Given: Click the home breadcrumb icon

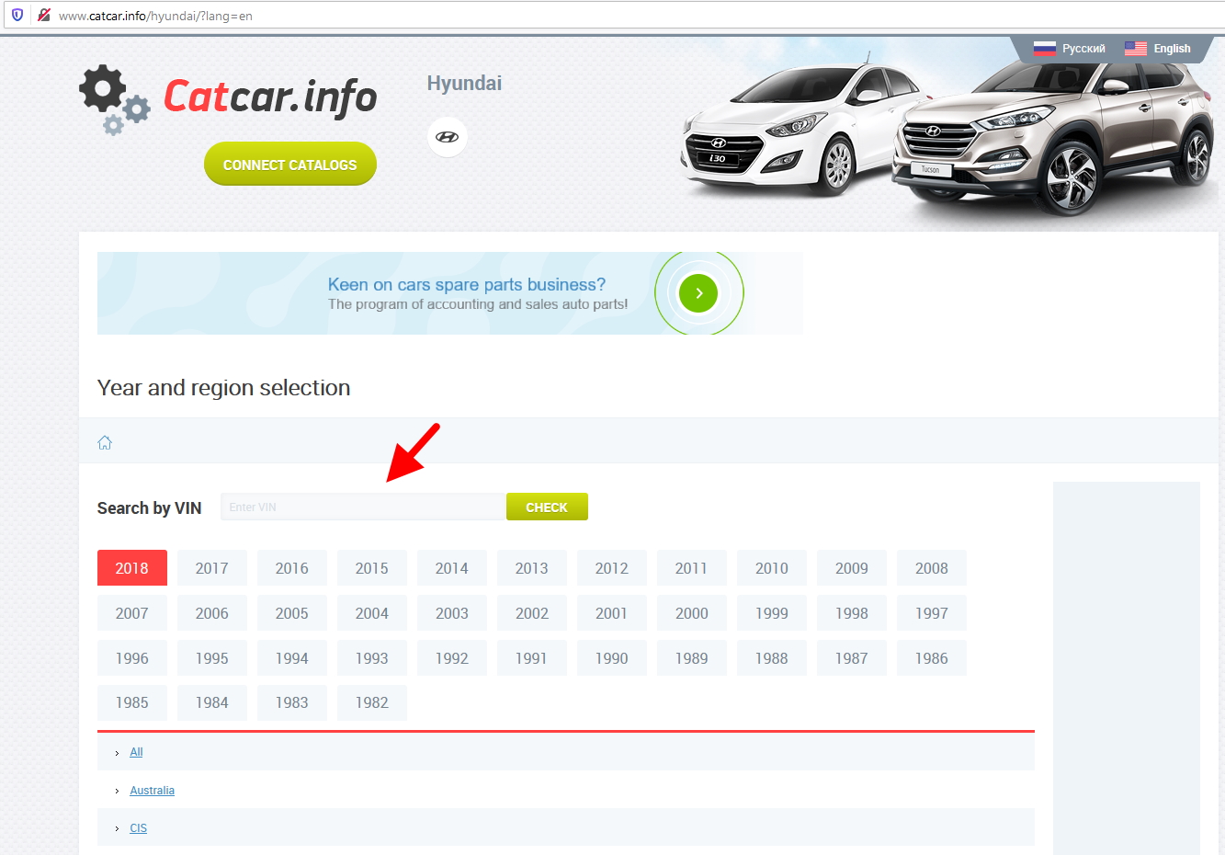Looking at the screenshot, I should click(105, 442).
